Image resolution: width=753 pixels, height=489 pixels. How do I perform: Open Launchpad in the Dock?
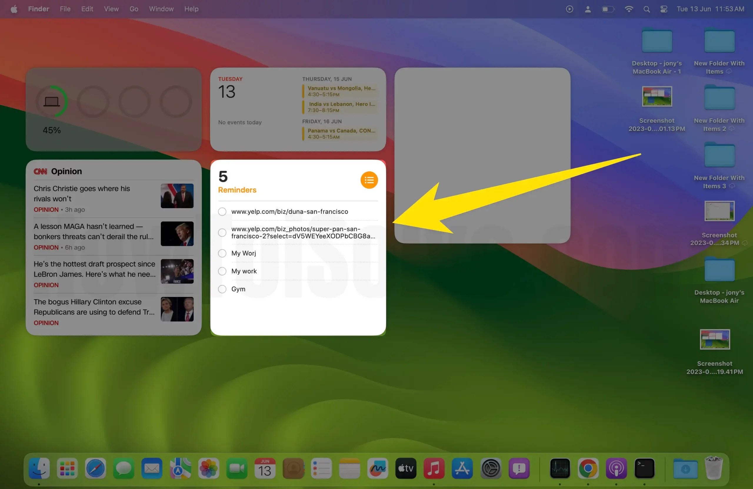coord(67,468)
